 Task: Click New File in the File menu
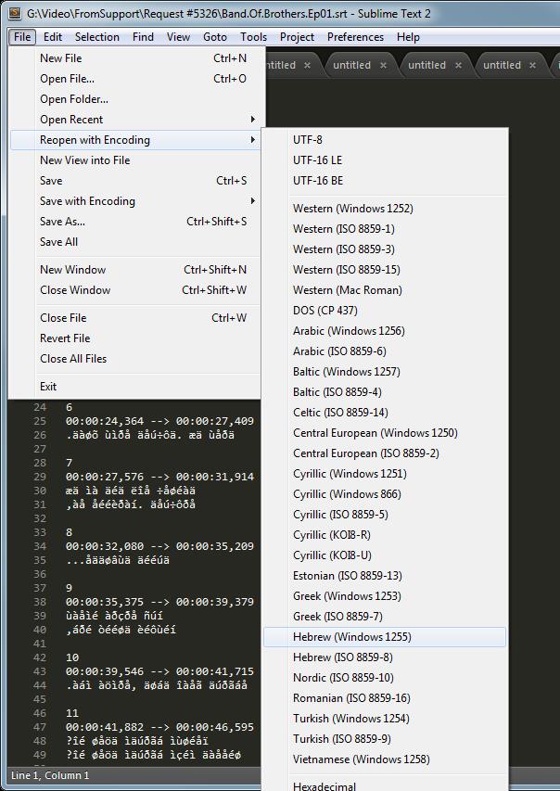(x=61, y=58)
